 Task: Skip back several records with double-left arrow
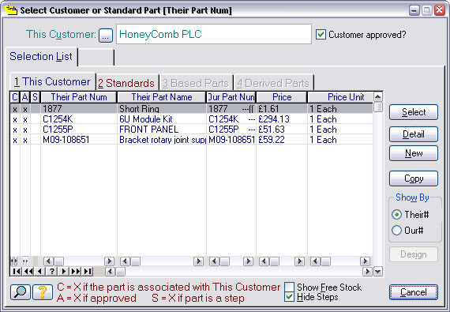coord(28,271)
